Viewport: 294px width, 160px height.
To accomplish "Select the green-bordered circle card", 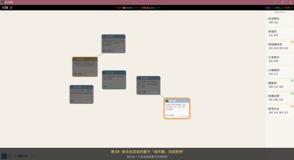I will click(114, 80).
